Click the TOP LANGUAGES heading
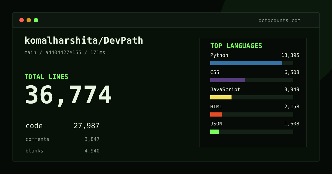 (x=236, y=46)
